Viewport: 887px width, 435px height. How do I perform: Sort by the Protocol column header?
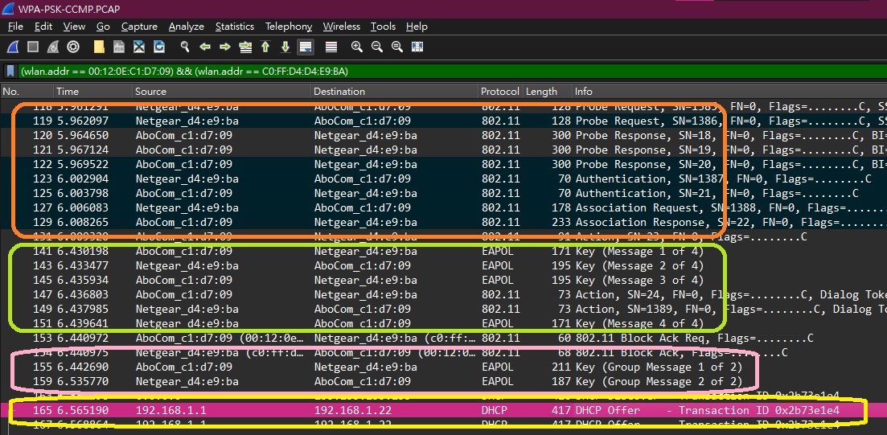tap(501, 91)
